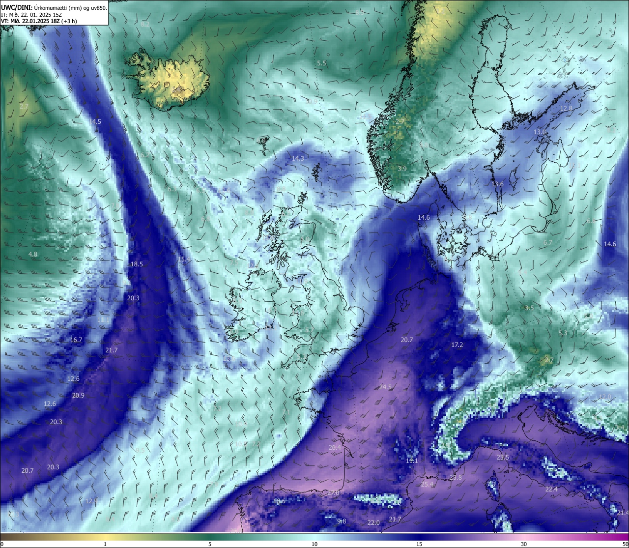
Task: Click the colorbar tick label 15
Action: point(419,545)
